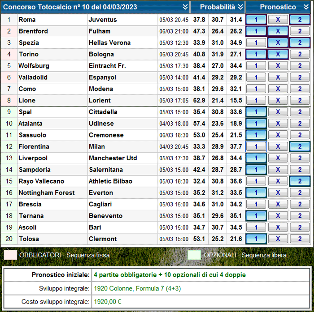
Task: Select X for Lione-Lorient match
Action: [x=278, y=101]
